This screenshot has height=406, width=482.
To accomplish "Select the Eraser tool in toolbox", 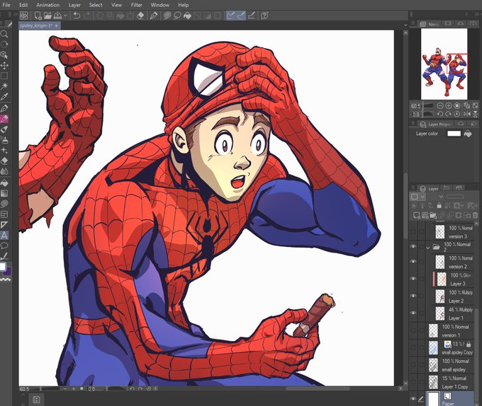I will (x=4, y=161).
